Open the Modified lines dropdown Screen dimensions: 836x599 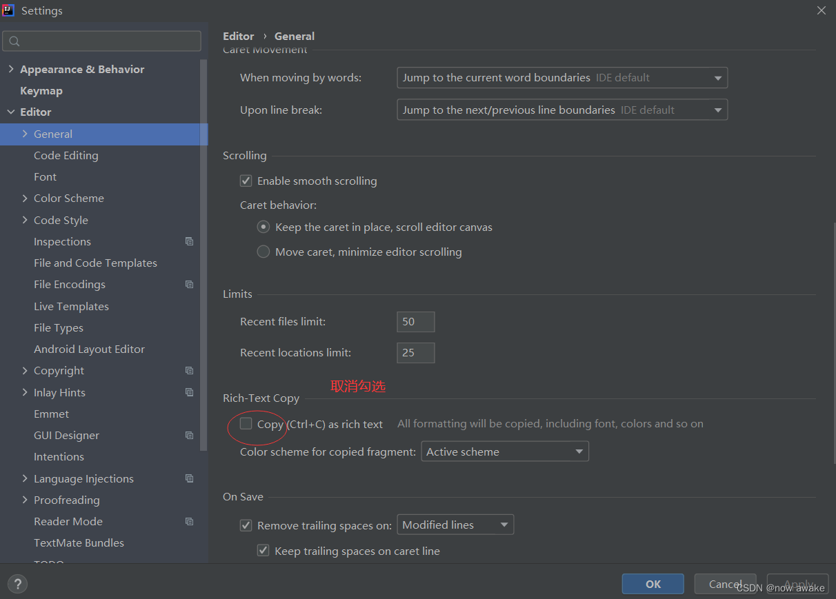[455, 525]
